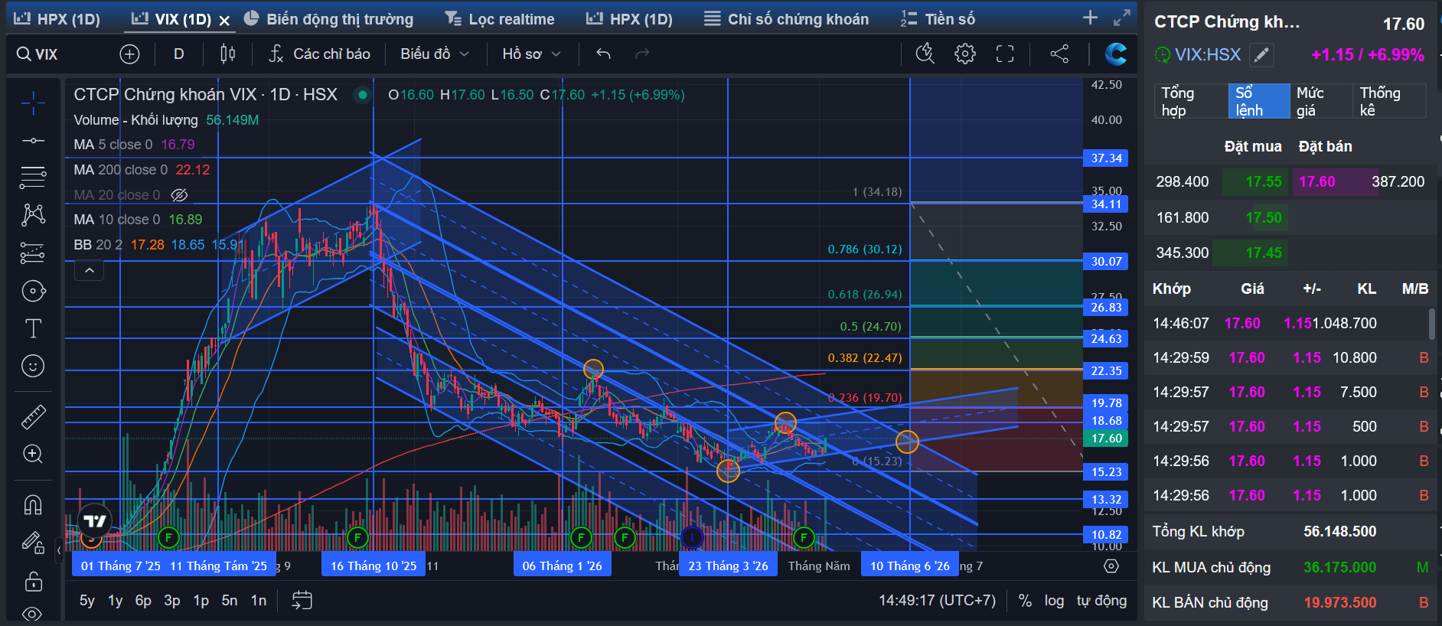This screenshot has width=1442, height=626.
Task: Expand the chart panel with arrows icon
Action: 1122,18
